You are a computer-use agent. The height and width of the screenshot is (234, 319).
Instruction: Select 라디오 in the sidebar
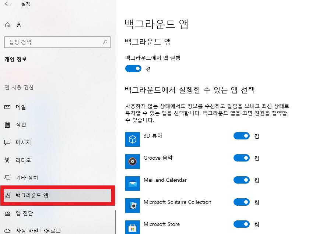(57, 160)
